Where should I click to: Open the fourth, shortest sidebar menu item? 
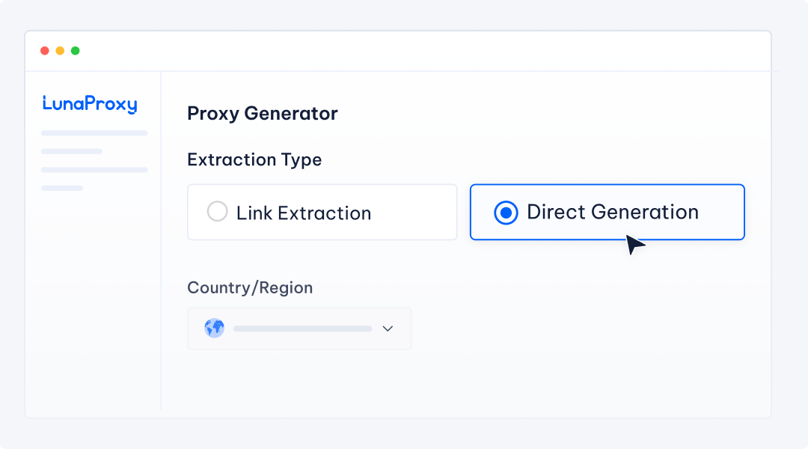click(62, 188)
